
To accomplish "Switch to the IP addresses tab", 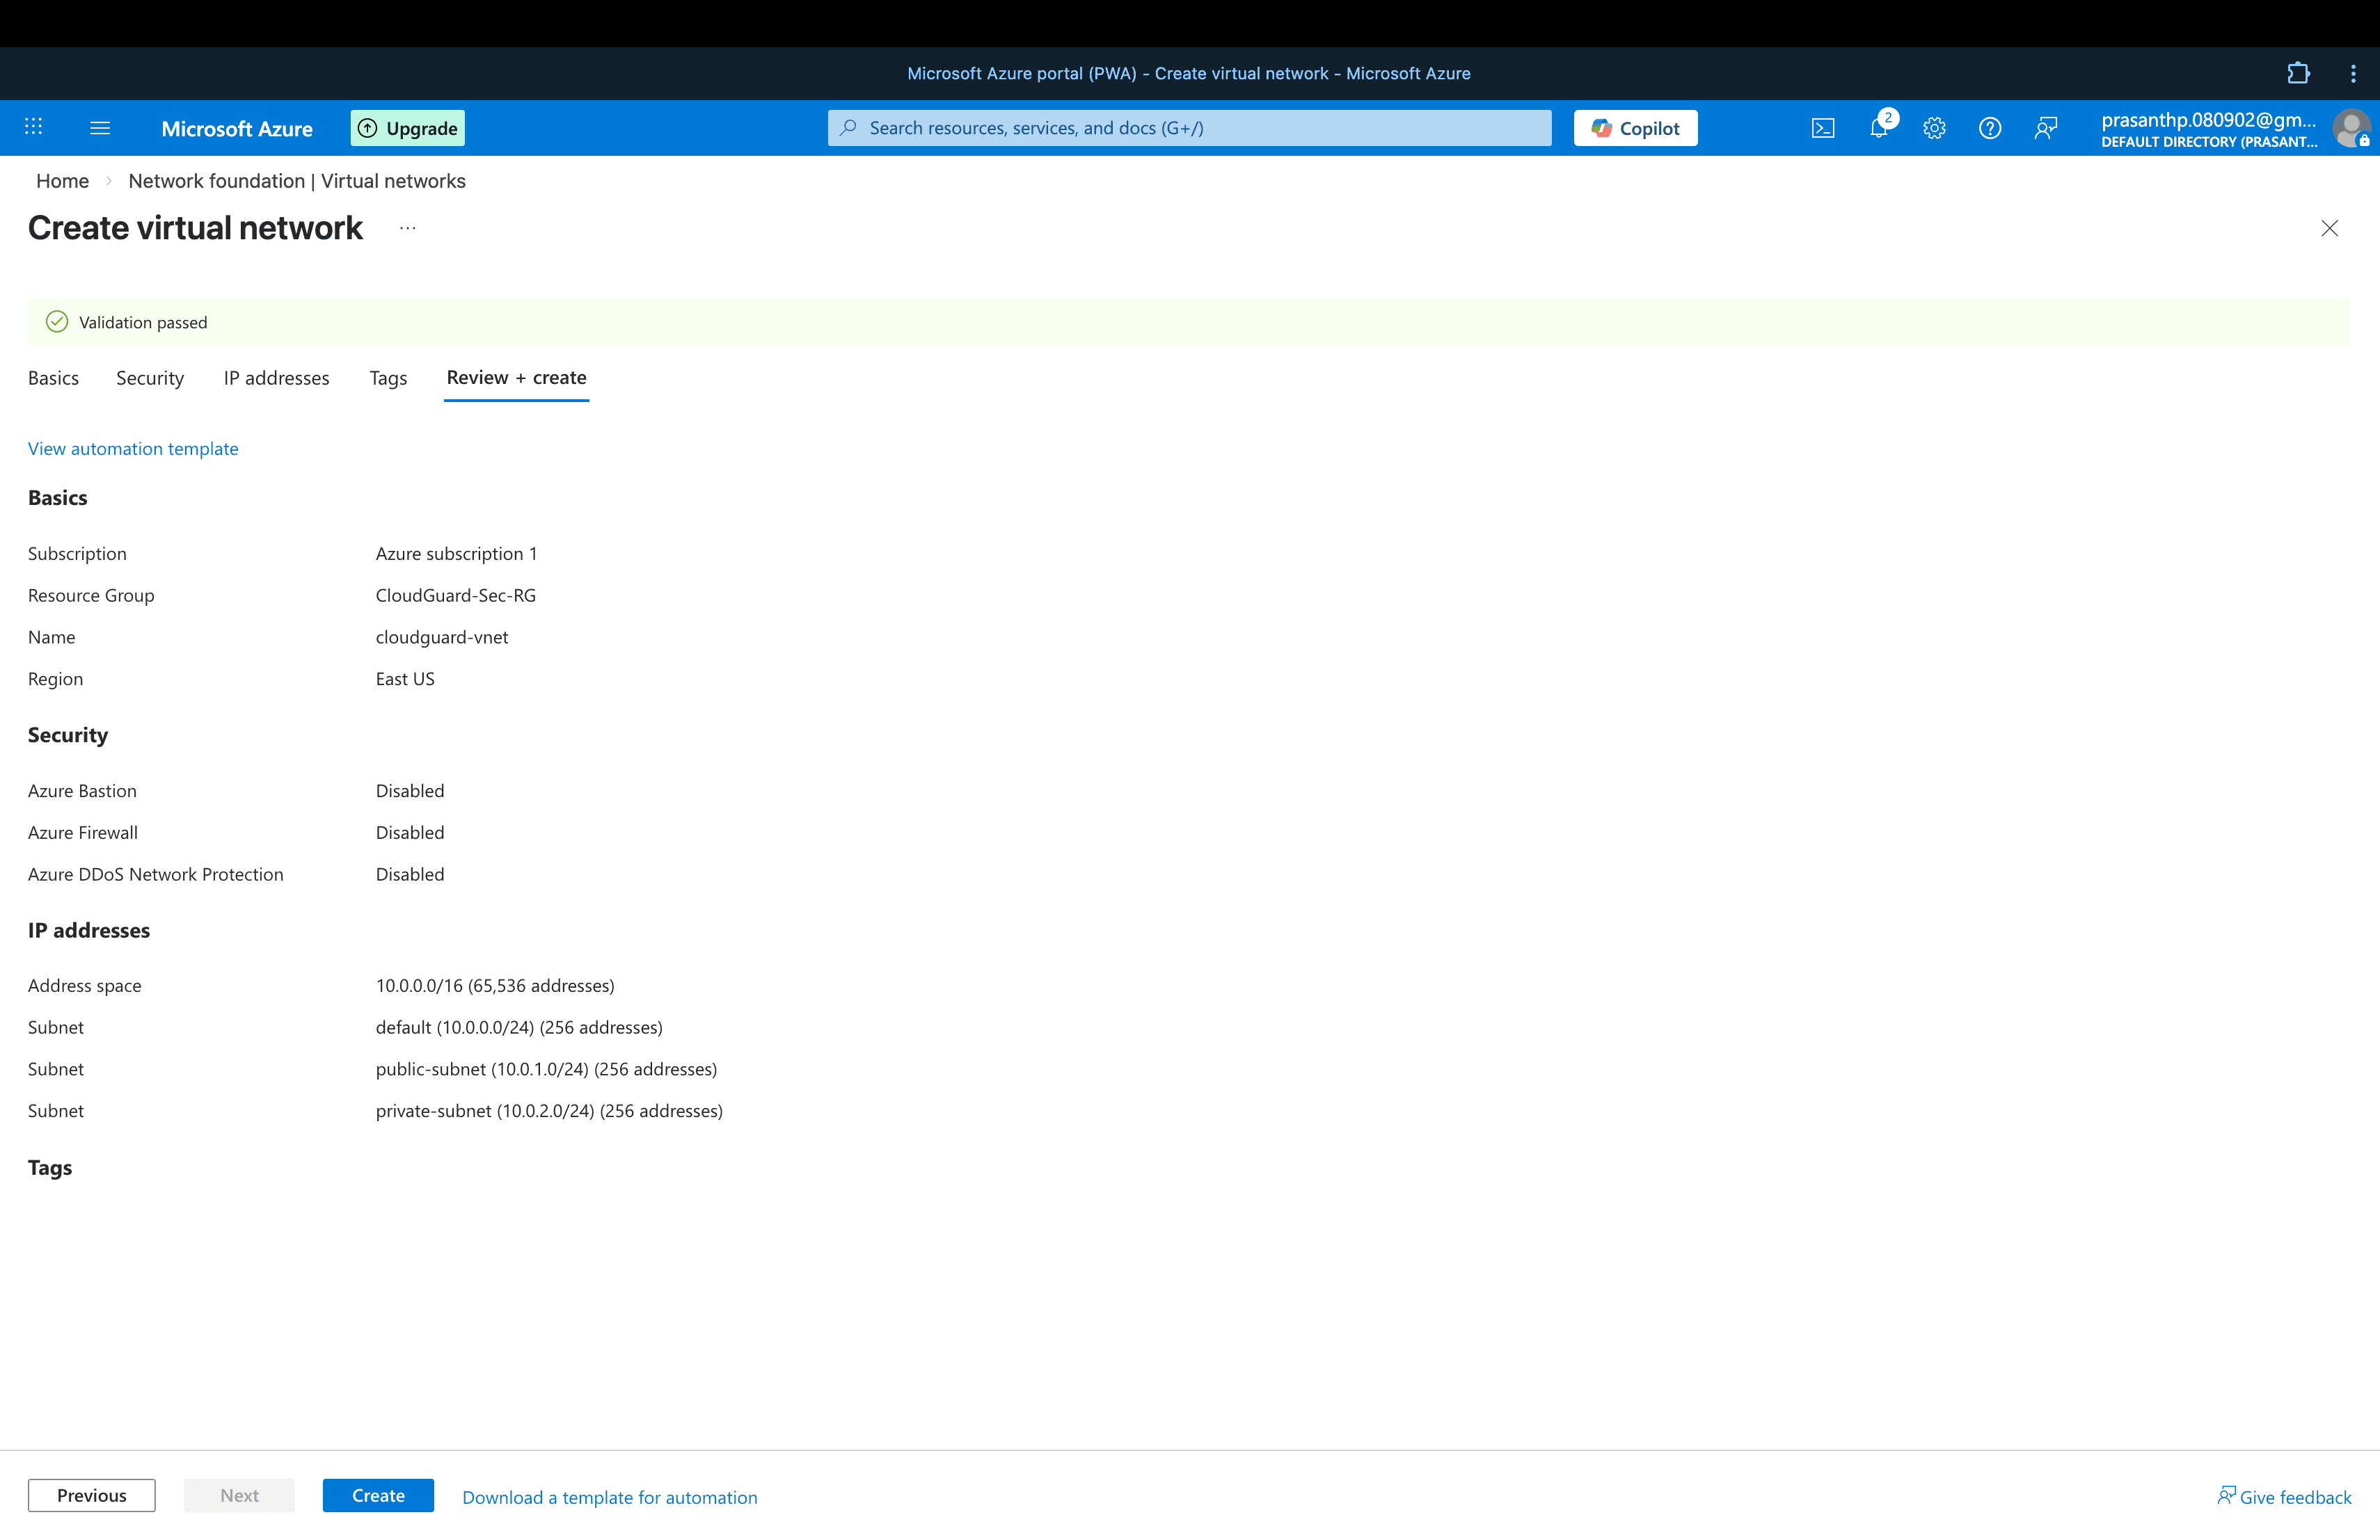I will point(276,378).
